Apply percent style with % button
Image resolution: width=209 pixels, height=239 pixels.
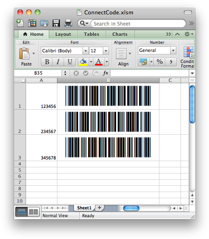pos(159,62)
